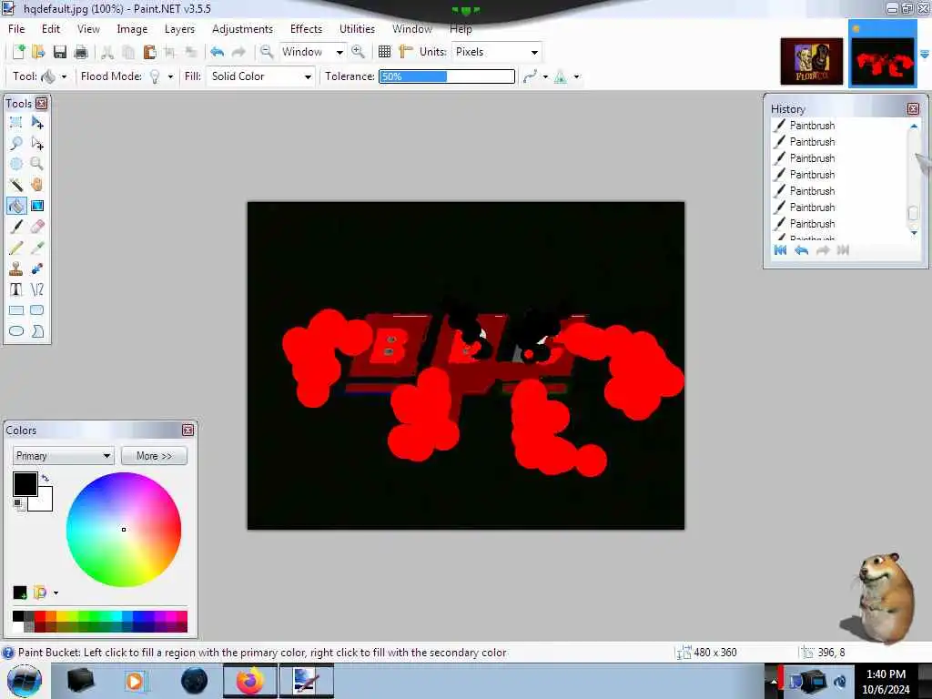The image size is (932, 699).
Task: Select the Recolor tool
Action: click(x=36, y=268)
